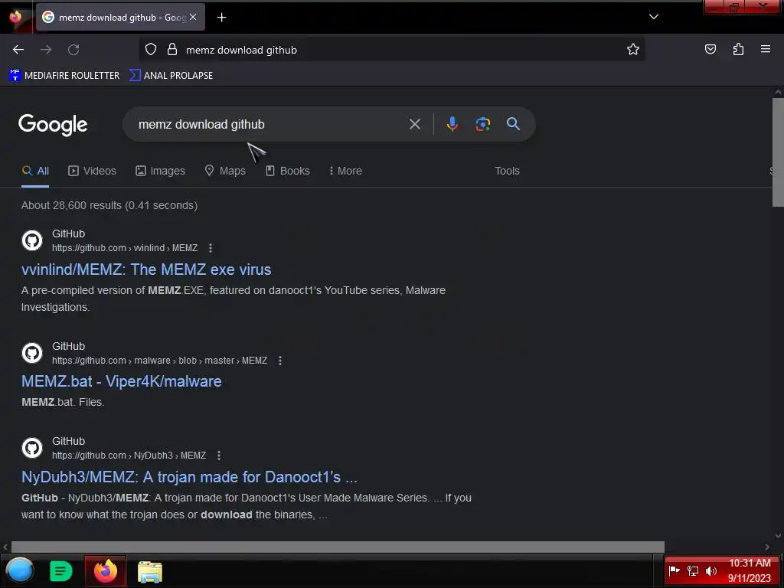Click the https://github.com › winlind › MEMZ URL text
Image resolution: width=784 pixels, height=588 pixels.
125,248
